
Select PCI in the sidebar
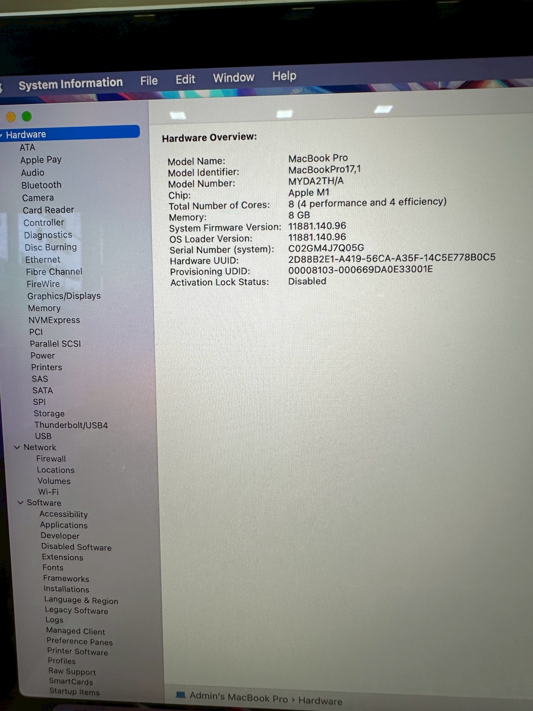36,332
